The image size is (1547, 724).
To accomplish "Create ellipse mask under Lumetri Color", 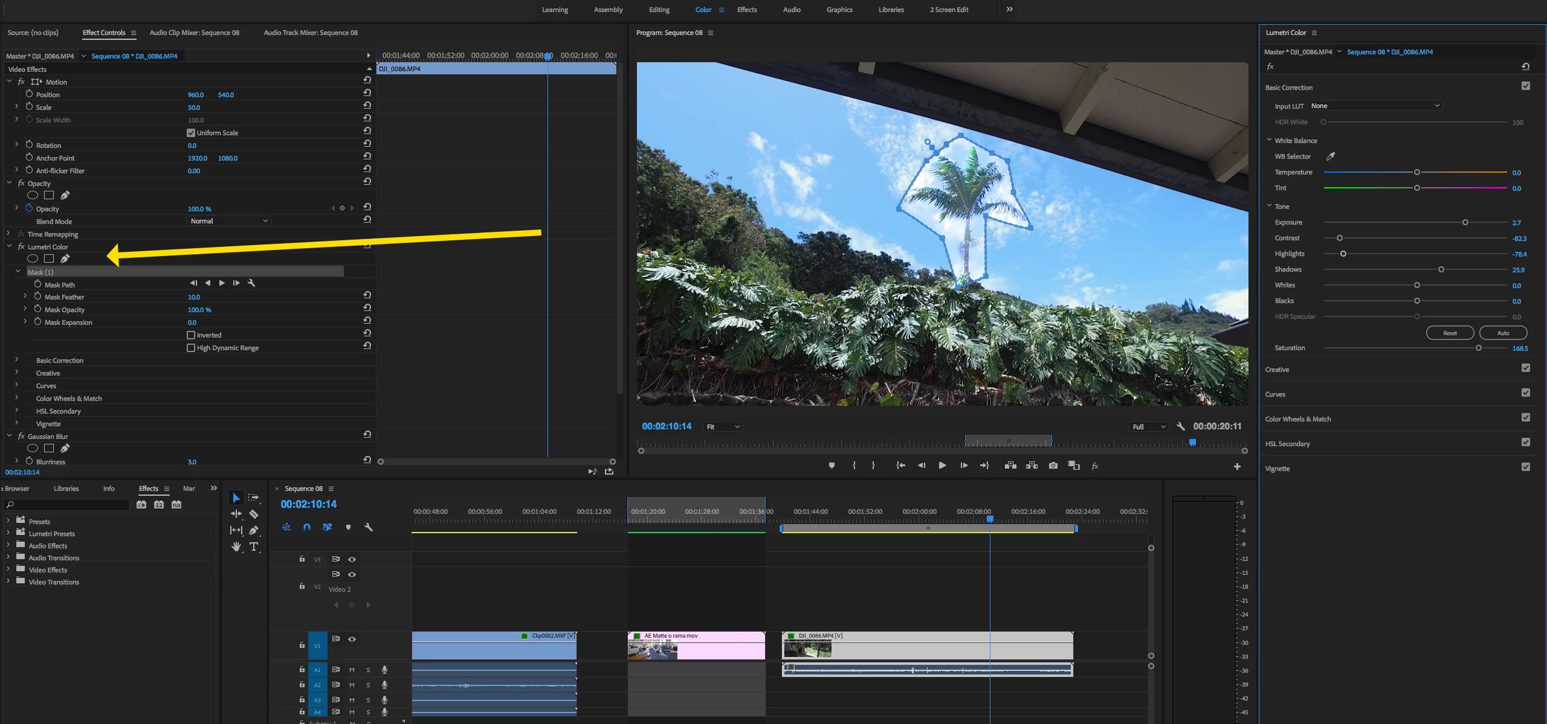I will [33, 258].
